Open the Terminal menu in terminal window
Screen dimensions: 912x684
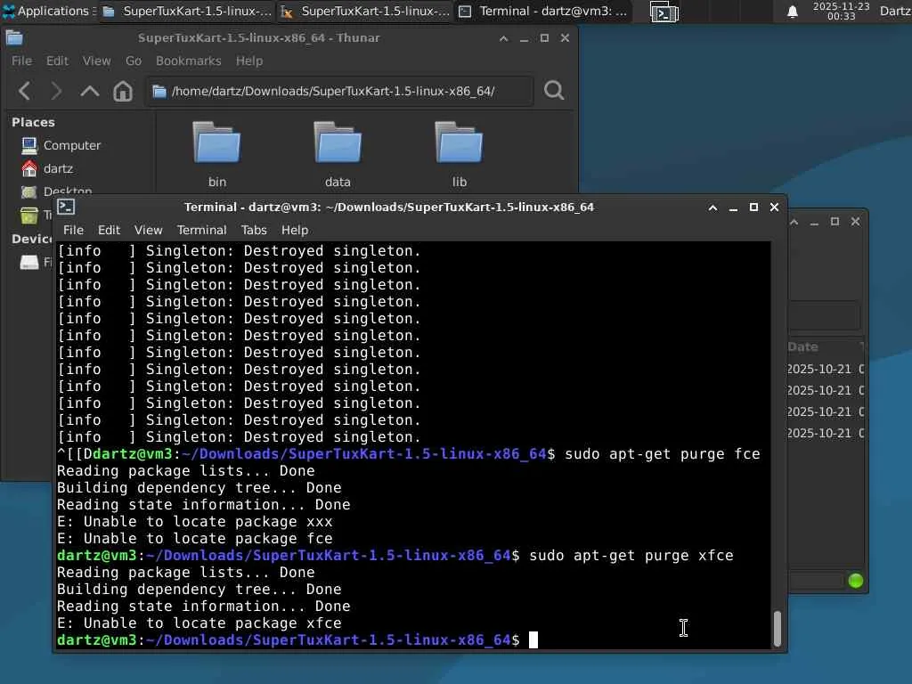[202, 230]
